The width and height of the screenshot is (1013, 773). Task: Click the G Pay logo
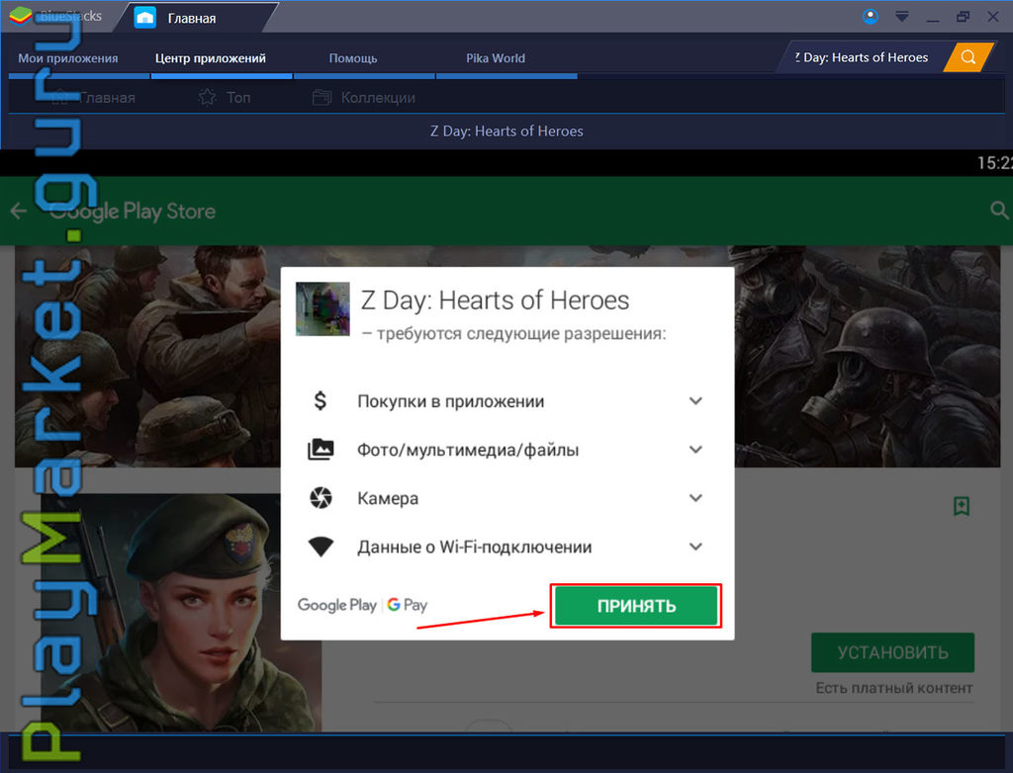(407, 605)
